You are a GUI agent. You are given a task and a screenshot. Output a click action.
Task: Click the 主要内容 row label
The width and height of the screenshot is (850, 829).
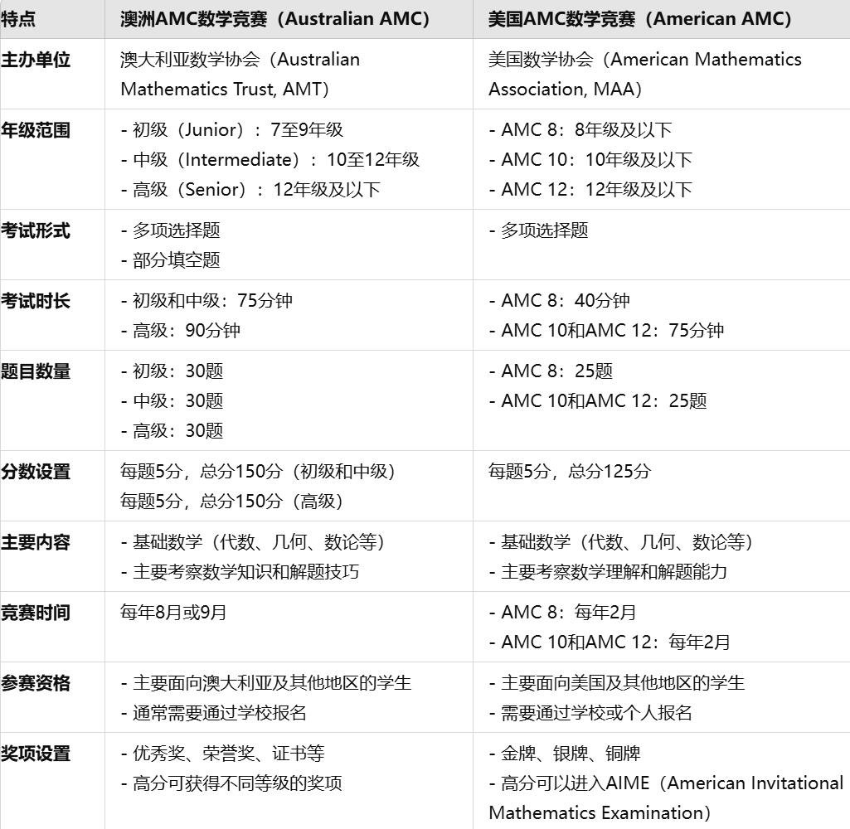click(x=36, y=542)
